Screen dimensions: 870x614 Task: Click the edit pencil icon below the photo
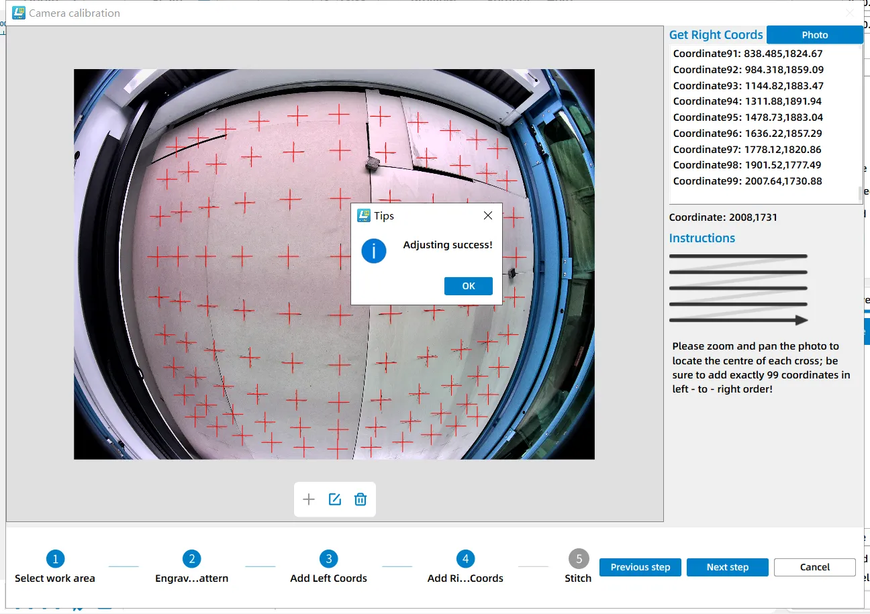334,499
